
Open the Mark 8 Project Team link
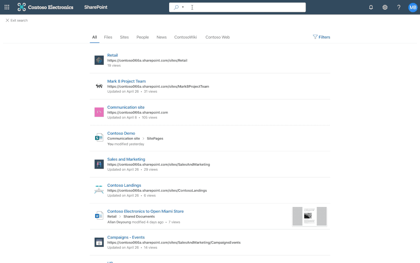[126, 81]
